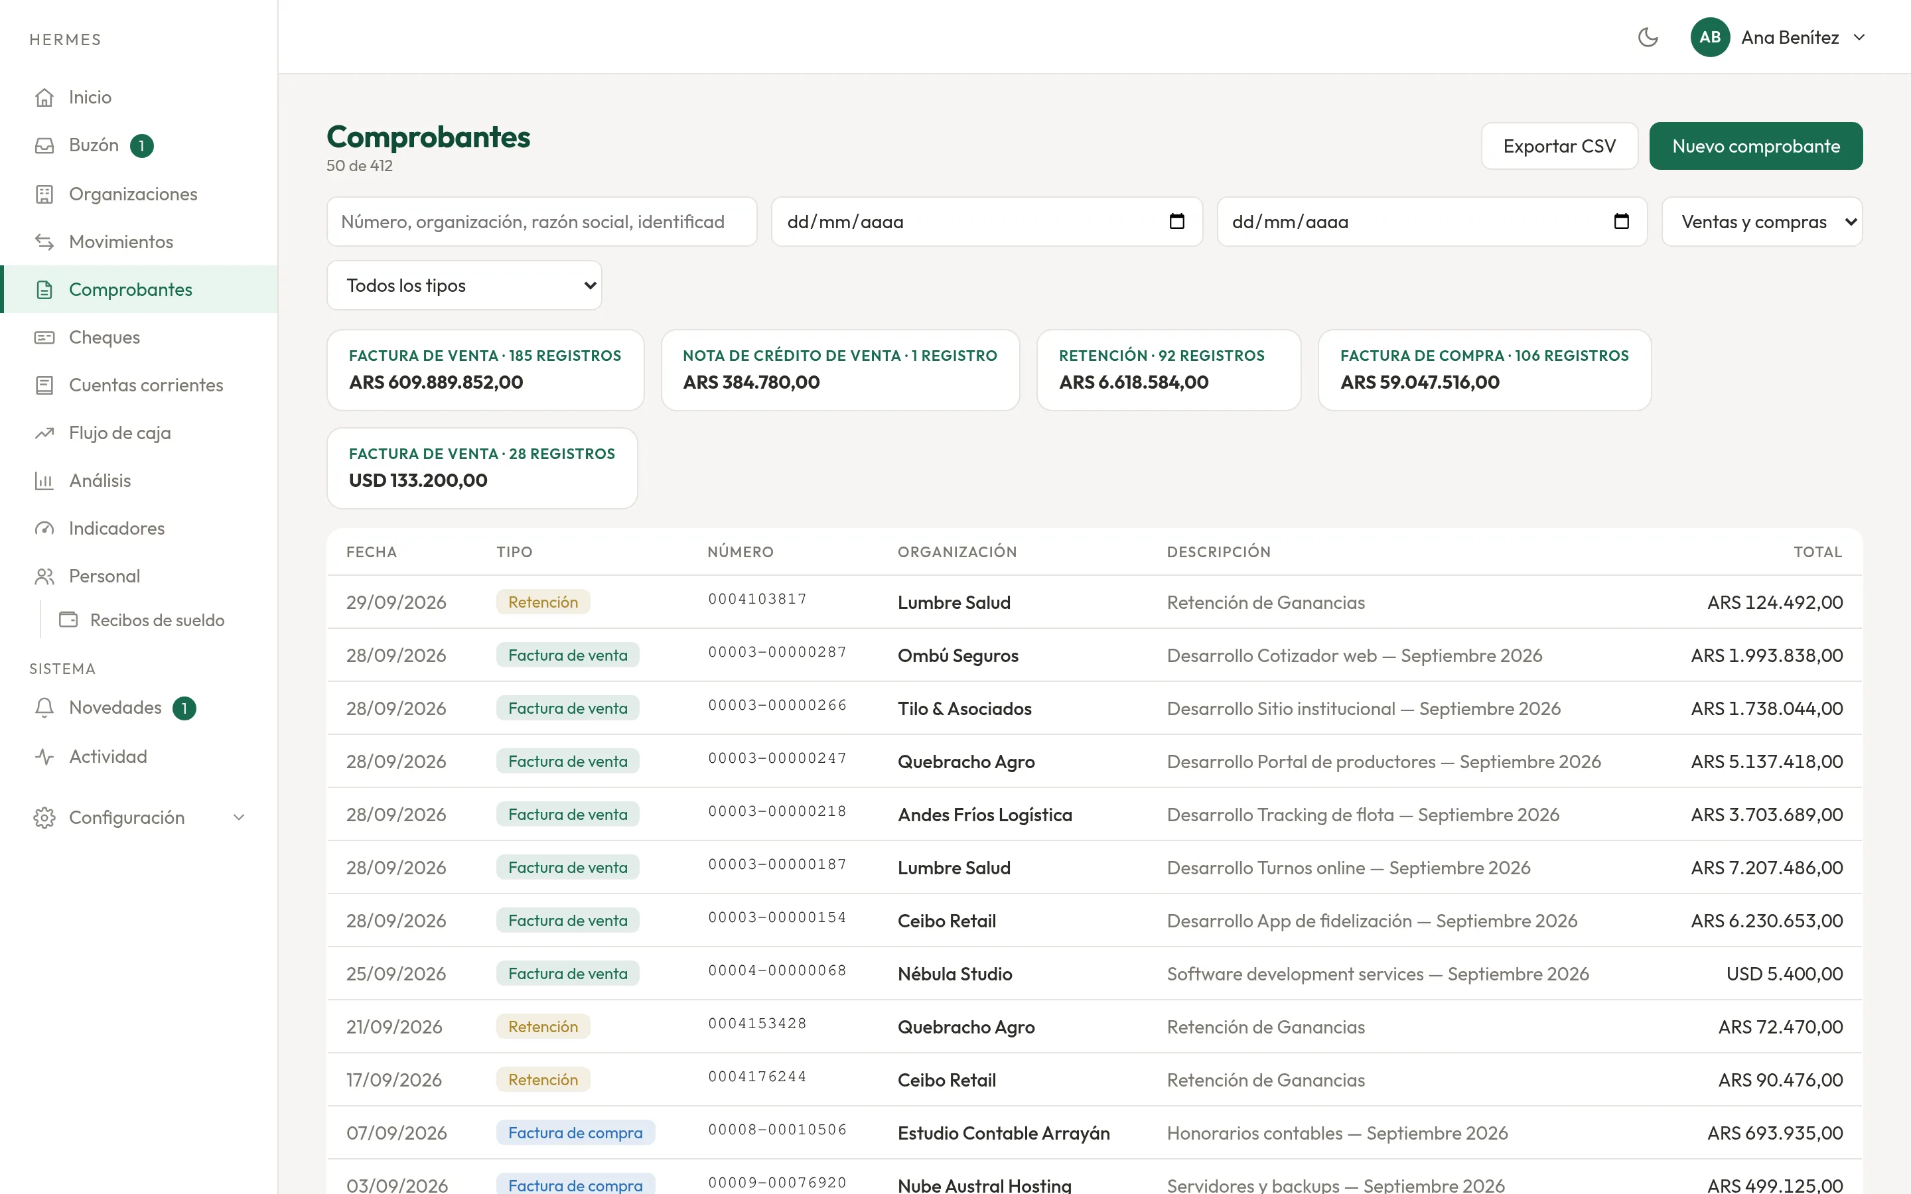This screenshot has height=1194, width=1911.
Task: Open the Ventas y compras dropdown
Action: click(x=1762, y=222)
